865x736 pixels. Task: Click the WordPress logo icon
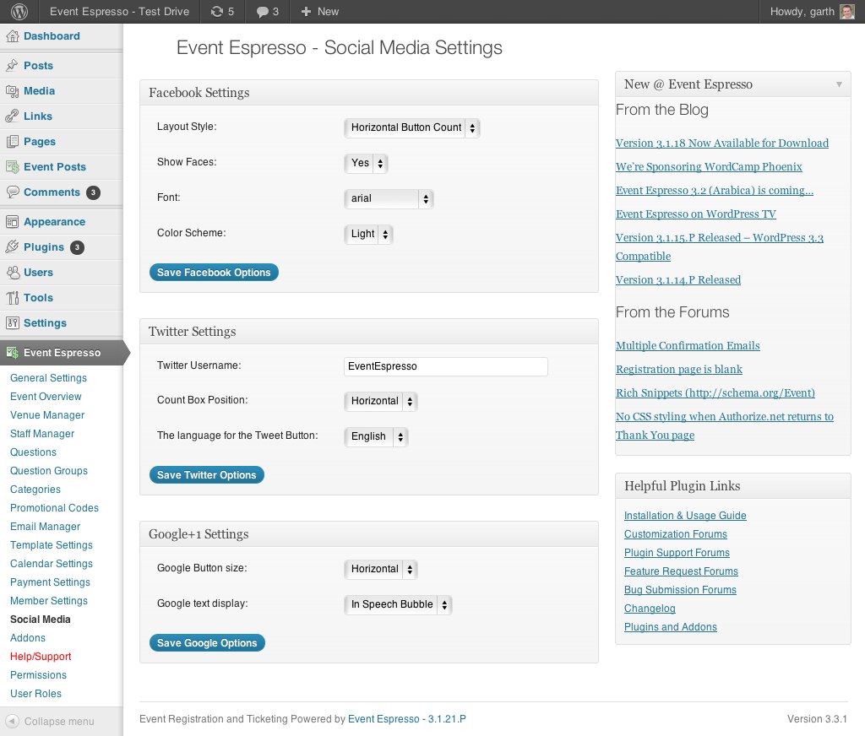point(19,12)
